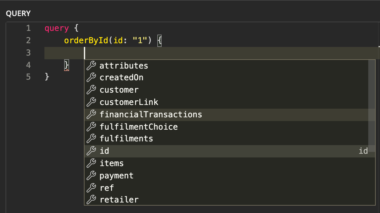Click wrench icon beside retailer suggestion
The width and height of the screenshot is (380, 213).
(x=91, y=200)
